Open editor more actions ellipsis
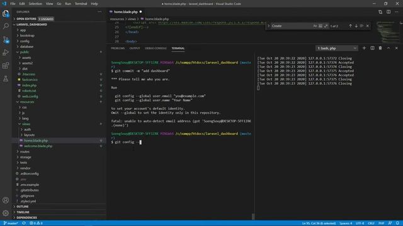Screen dimensions: 403x226 (x=396, y=12)
